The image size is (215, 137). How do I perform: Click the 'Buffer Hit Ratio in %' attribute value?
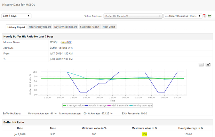61,48
